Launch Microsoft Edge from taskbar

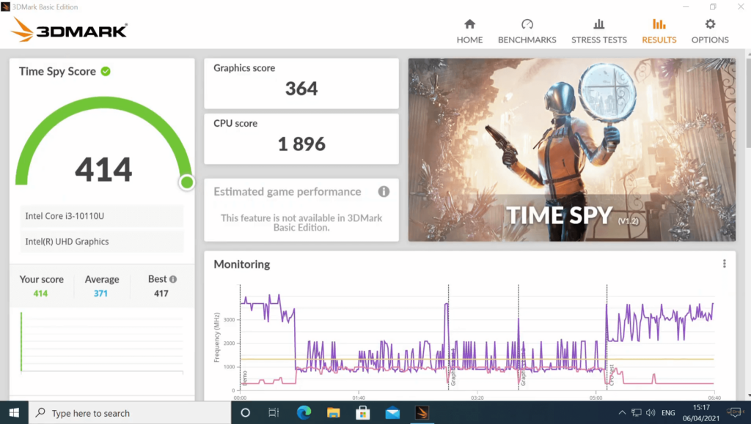coord(304,412)
